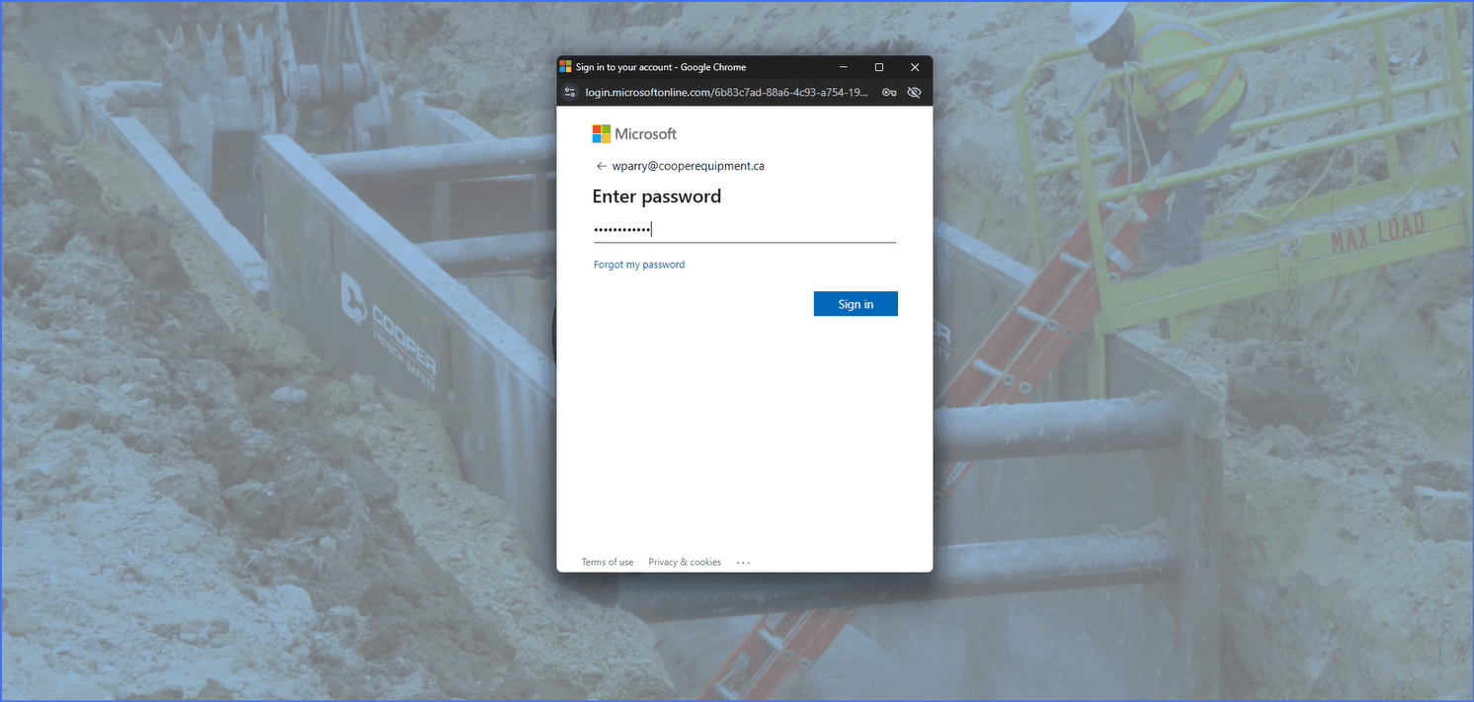Click the site information icon in address bar

569,93
